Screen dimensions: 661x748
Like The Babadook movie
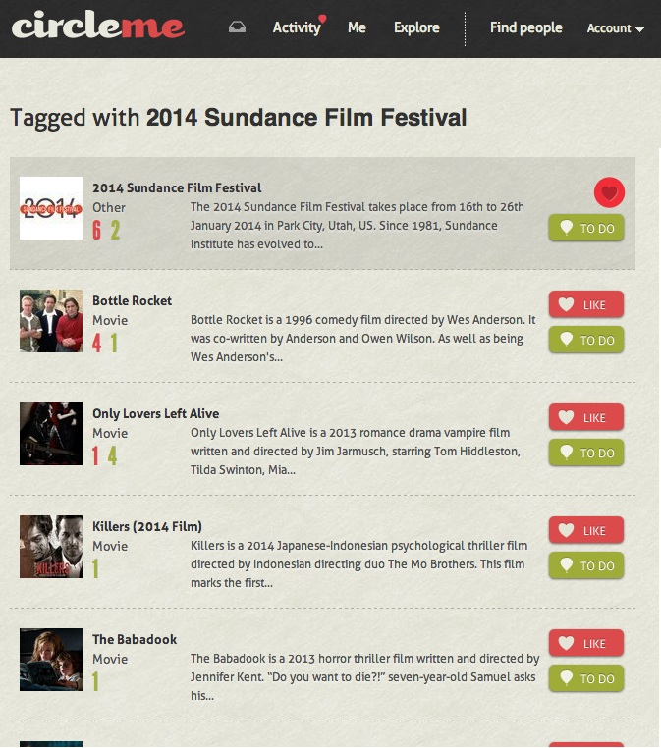coord(585,644)
